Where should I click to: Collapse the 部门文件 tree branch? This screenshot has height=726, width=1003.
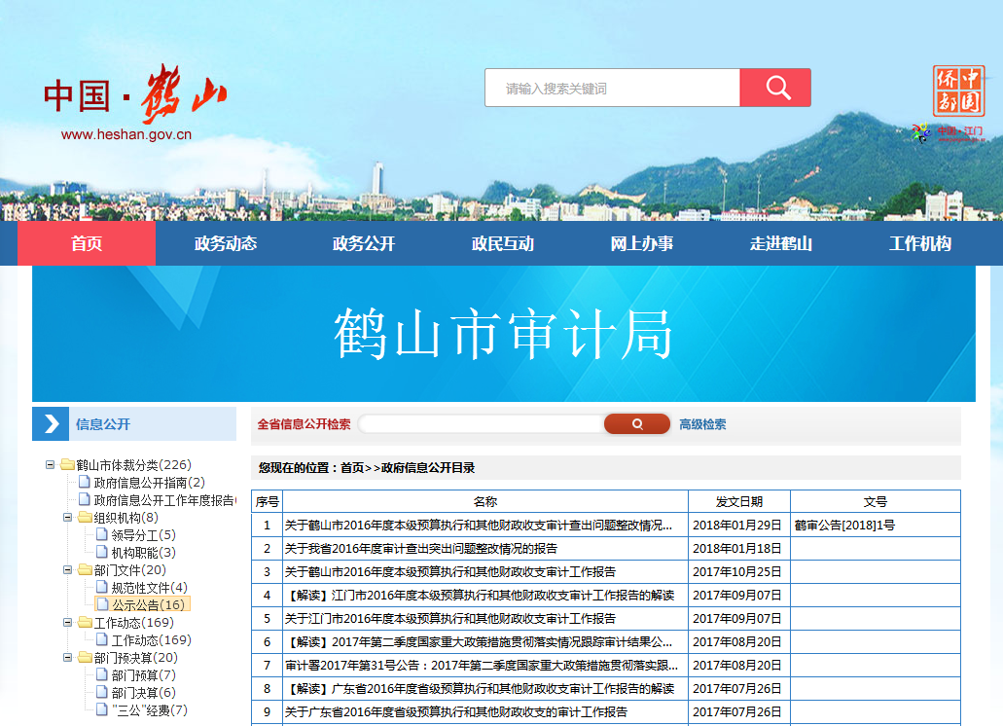tap(68, 570)
